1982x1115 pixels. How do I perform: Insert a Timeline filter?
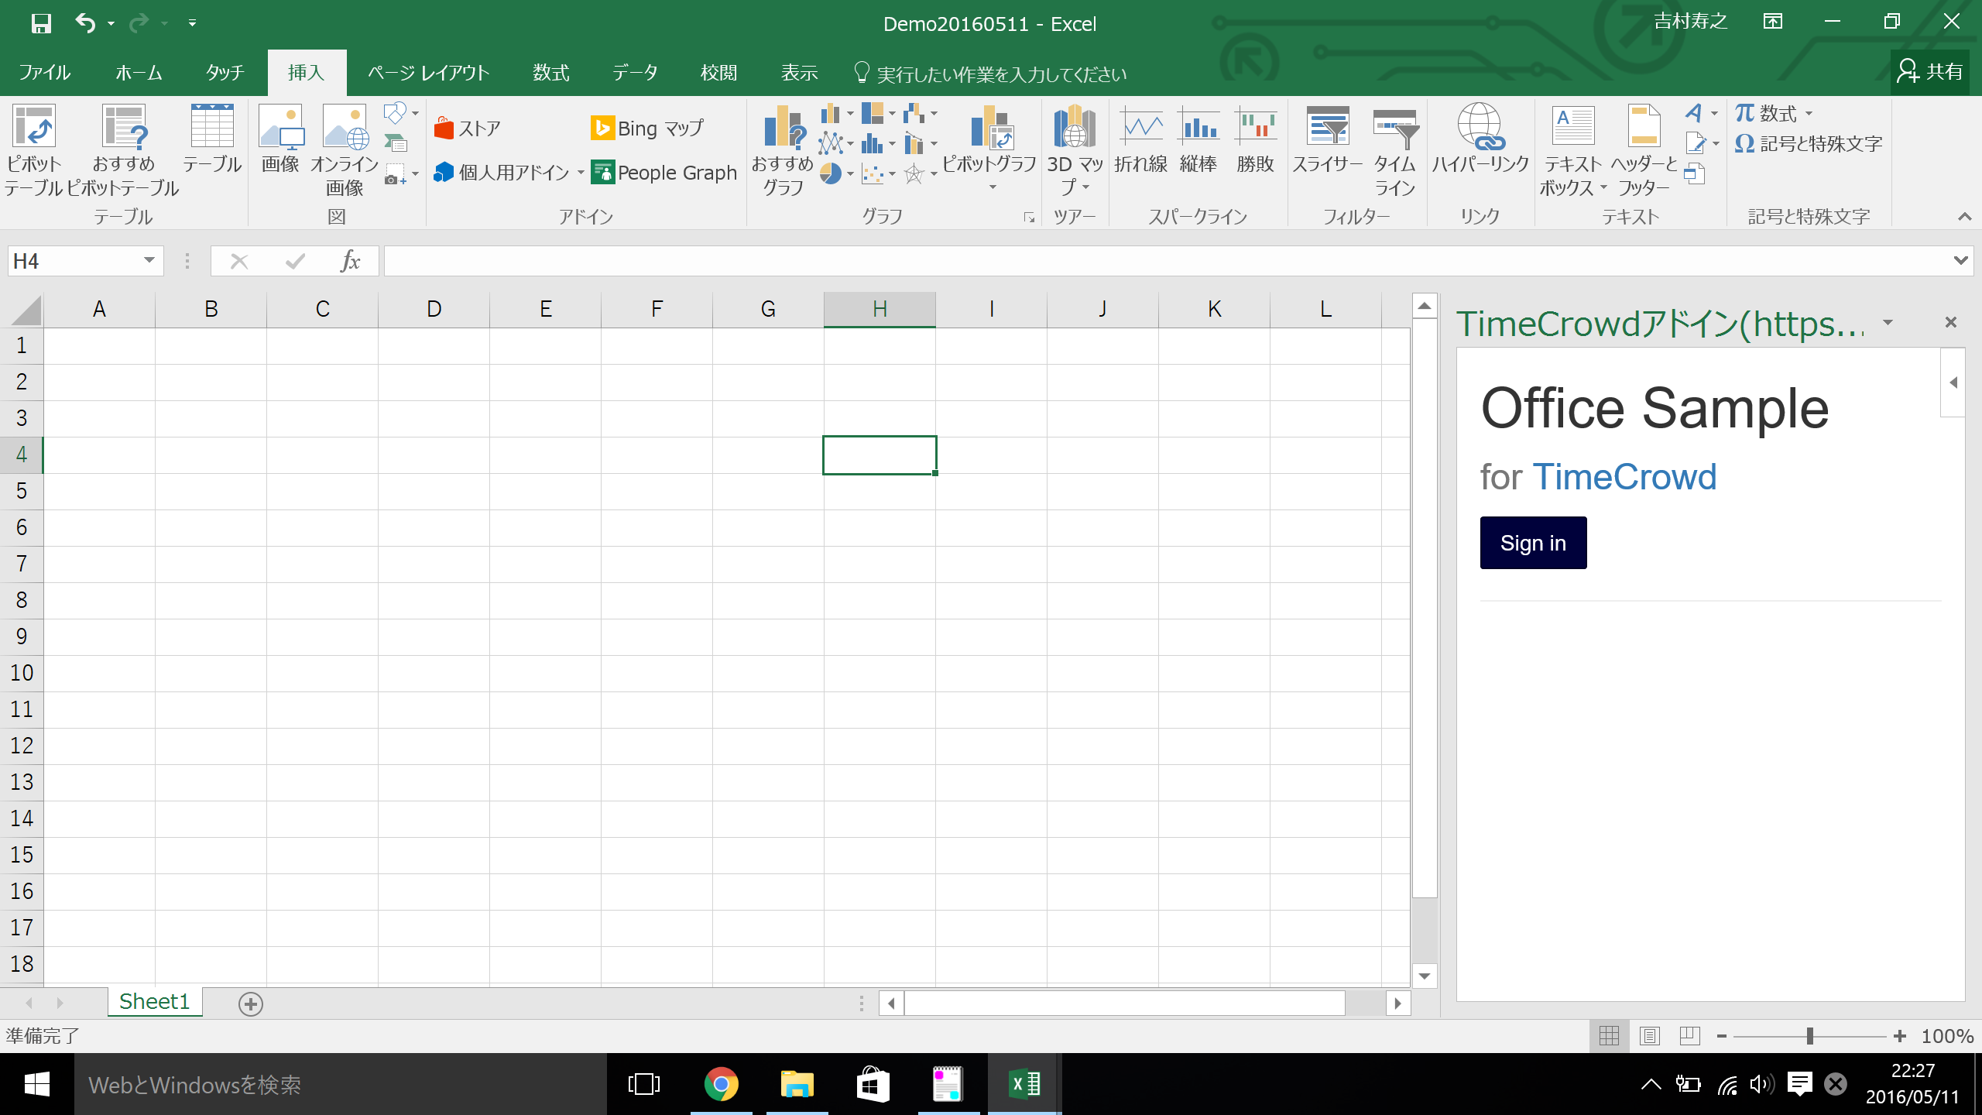(1394, 150)
